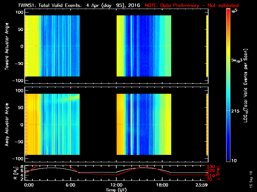Select the '10^5' colorbar maximum label

[234, 11]
